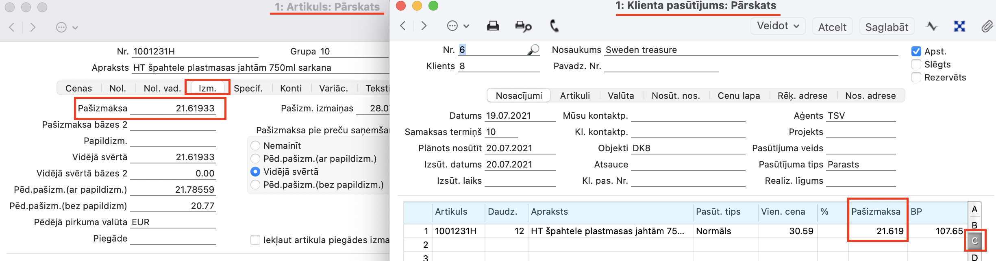Click the Nosaukums field with Sweden treasure
996x261 pixels.
pos(750,50)
